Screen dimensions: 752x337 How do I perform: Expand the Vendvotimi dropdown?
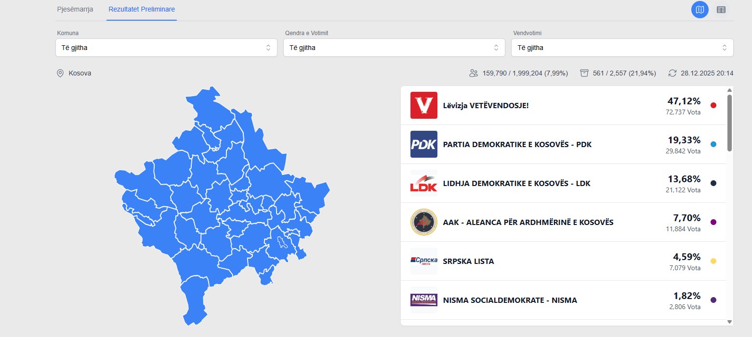[622, 48]
